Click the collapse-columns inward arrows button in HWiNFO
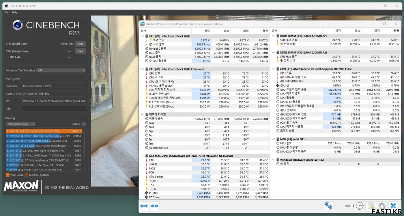 pos(154,206)
